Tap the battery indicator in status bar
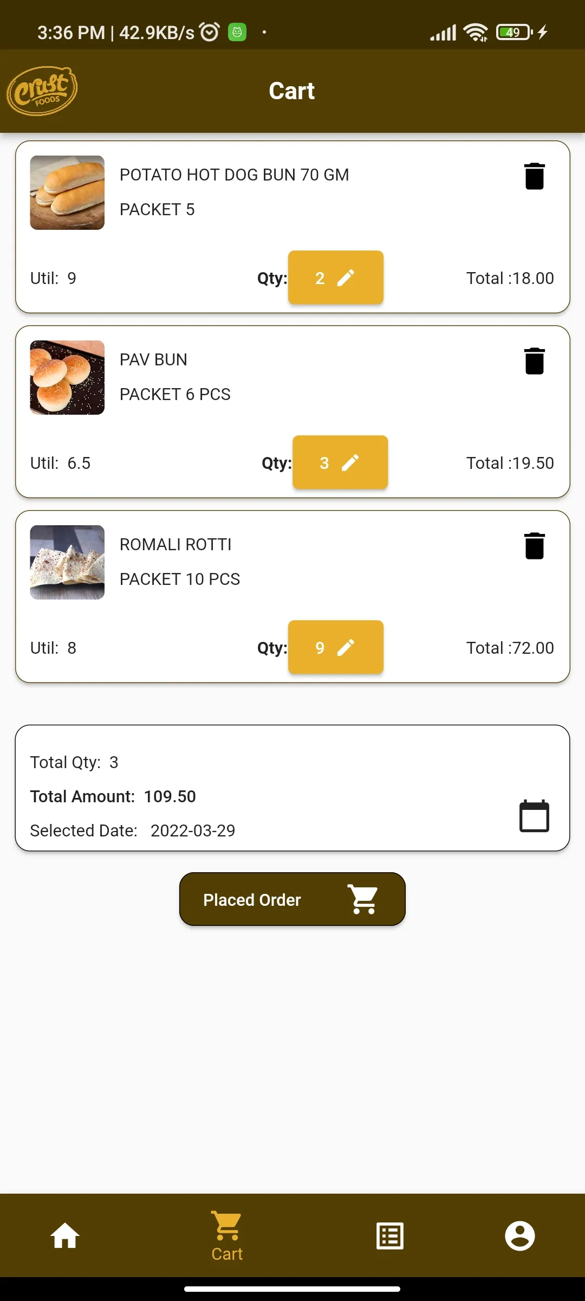This screenshot has width=585, height=1301. [515, 33]
